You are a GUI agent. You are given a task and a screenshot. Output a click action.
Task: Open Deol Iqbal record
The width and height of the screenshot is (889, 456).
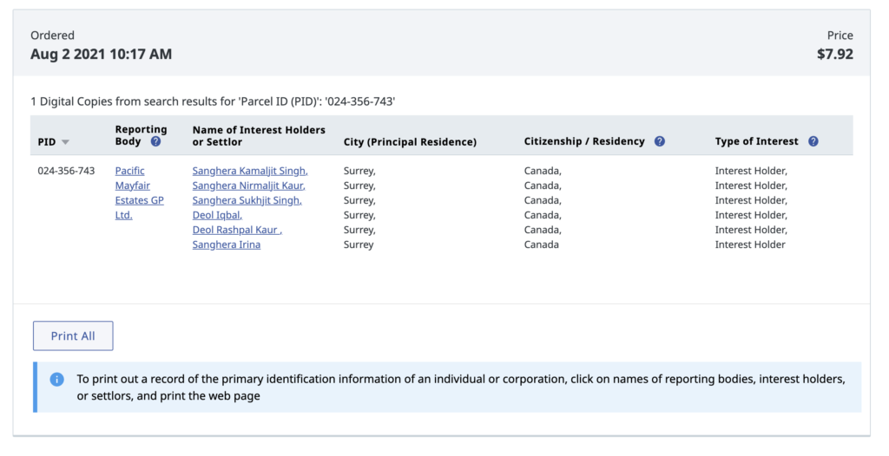tap(217, 215)
